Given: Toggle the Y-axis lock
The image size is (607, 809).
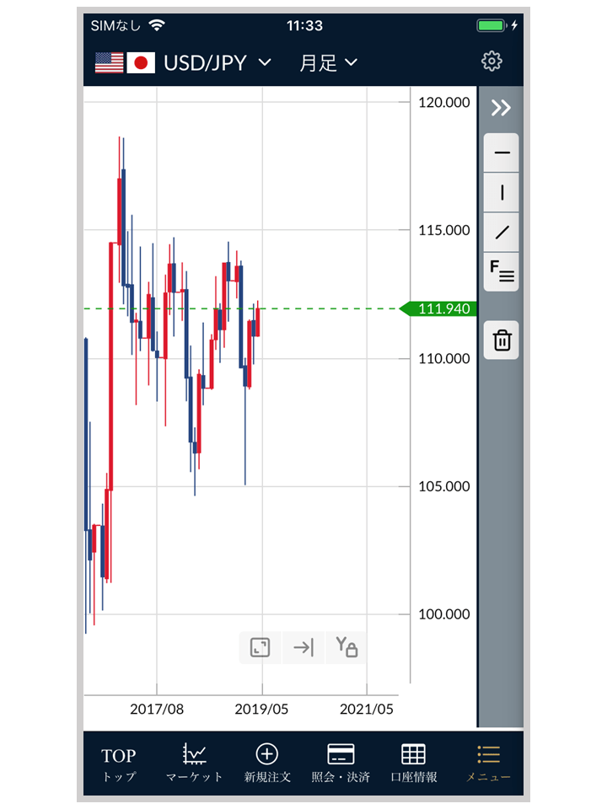Looking at the screenshot, I should (346, 647).
